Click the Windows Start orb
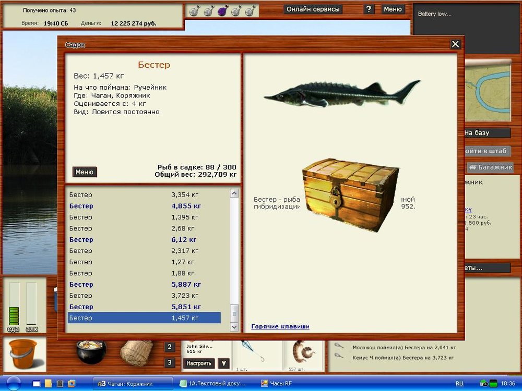Viewport: 522px width, 391px height. tap(14, 383)
